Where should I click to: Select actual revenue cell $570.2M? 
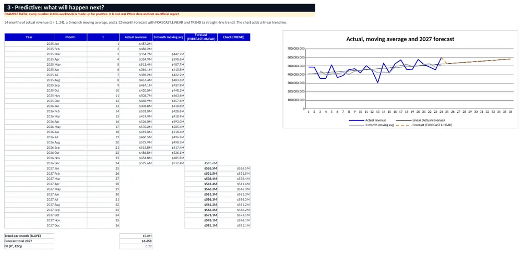pyautogui.click(x=136, y=126)
